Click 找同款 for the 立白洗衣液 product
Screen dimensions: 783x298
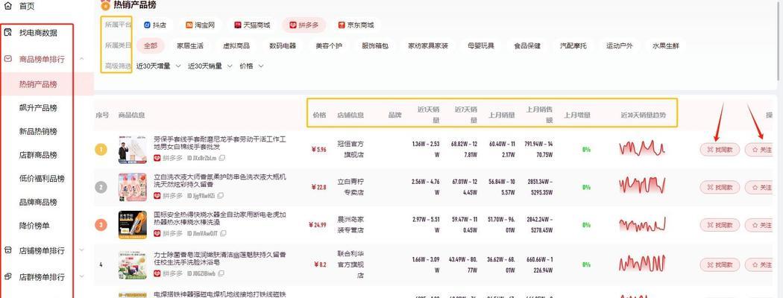720,187
